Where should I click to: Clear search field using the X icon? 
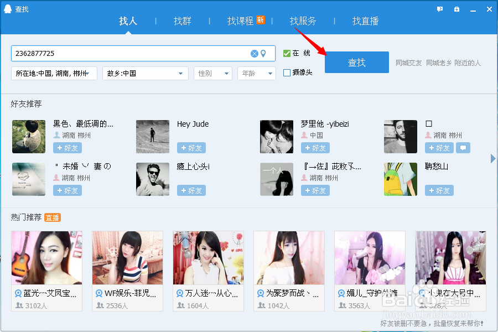point(254,53)
